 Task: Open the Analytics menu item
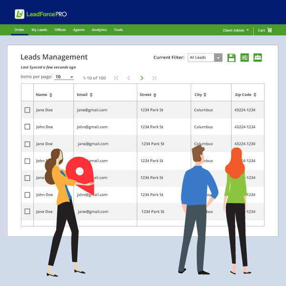(x=99, y=30)
